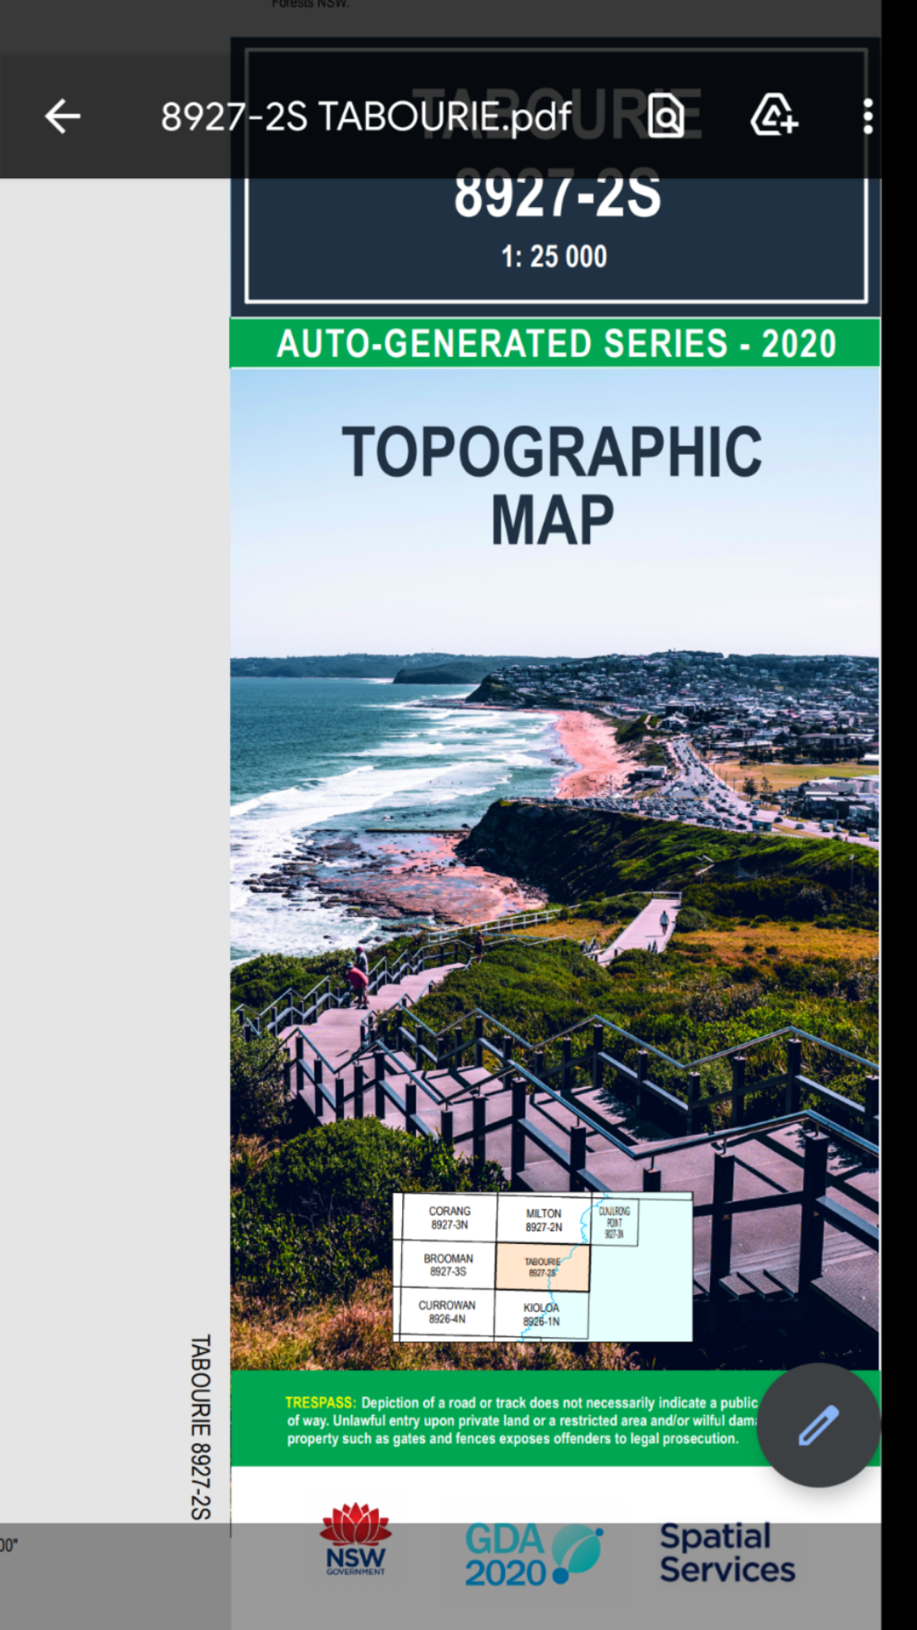Tap the 'Spatial Services' logo text
Viewport: 917px width, 1630px height.
(727, 1553)
